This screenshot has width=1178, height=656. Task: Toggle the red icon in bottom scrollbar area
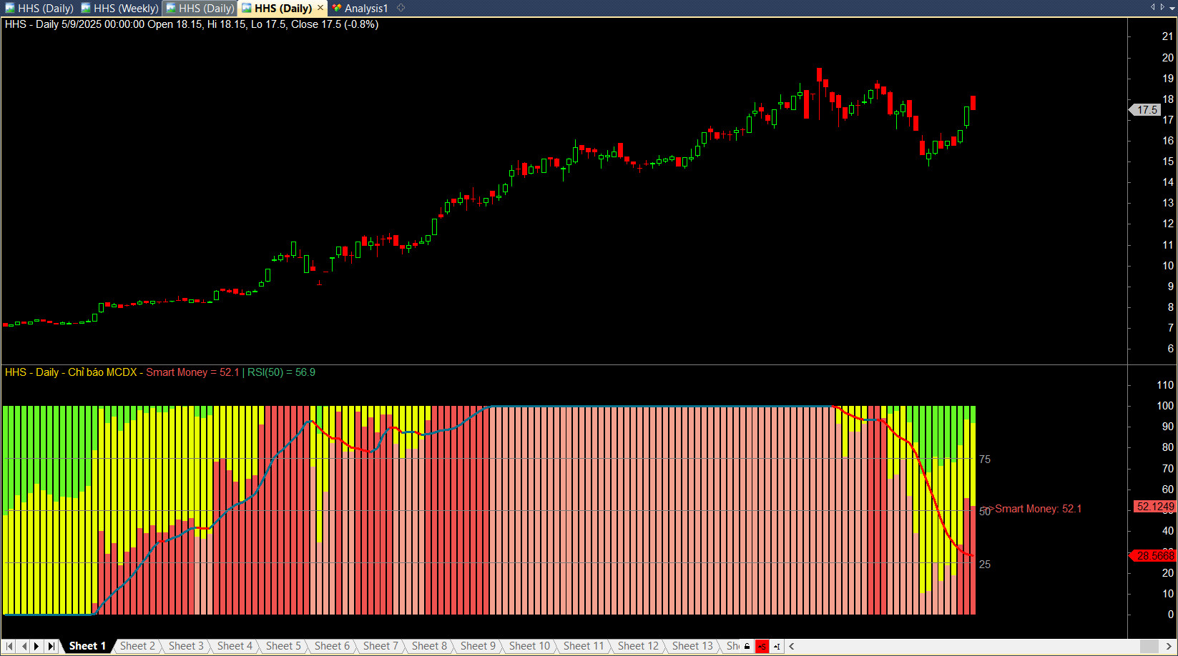coord(762,647)
